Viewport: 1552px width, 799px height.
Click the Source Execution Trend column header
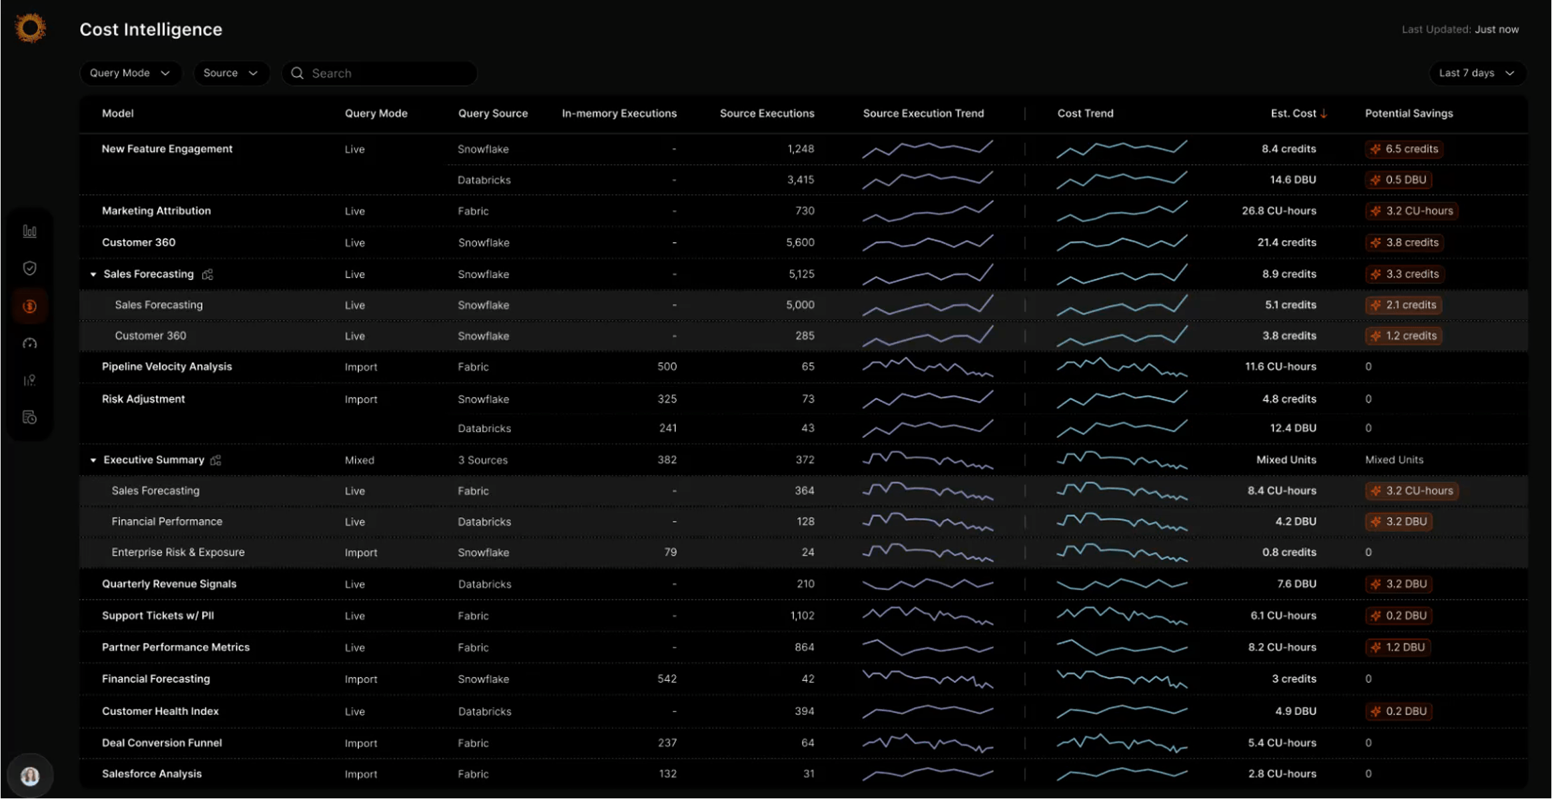point(923,113)
